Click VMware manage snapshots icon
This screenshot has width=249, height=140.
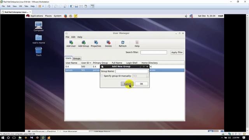(x=65, y=6)
